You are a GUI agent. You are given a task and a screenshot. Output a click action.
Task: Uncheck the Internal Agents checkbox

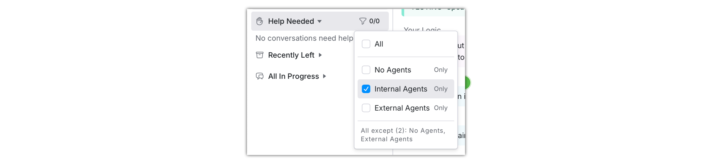(x=366, y=89)
